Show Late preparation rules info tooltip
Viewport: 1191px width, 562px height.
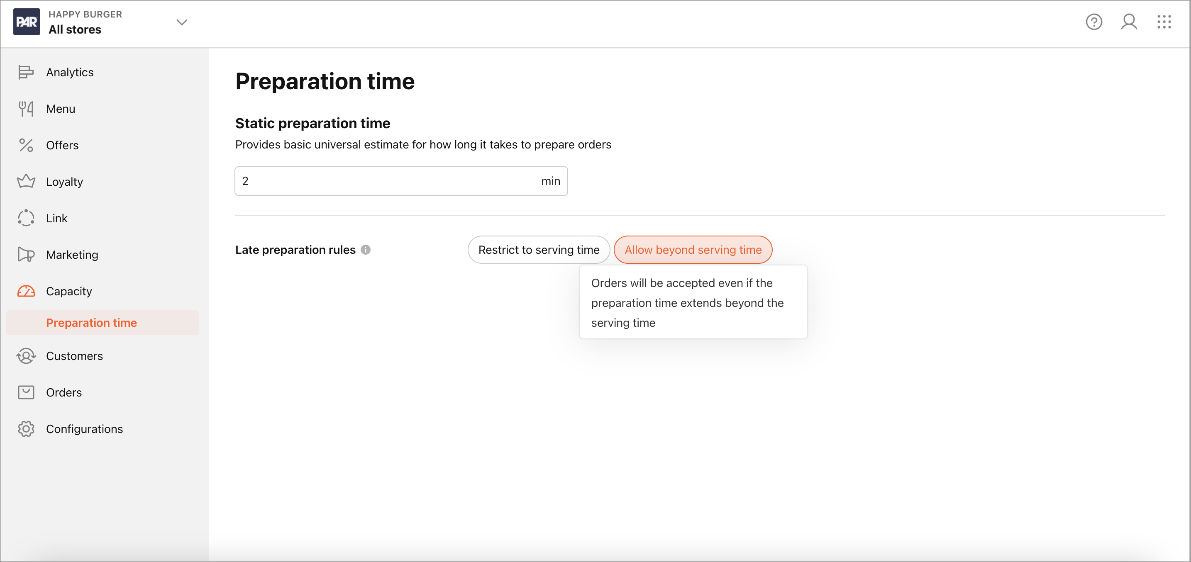(366, 250)
